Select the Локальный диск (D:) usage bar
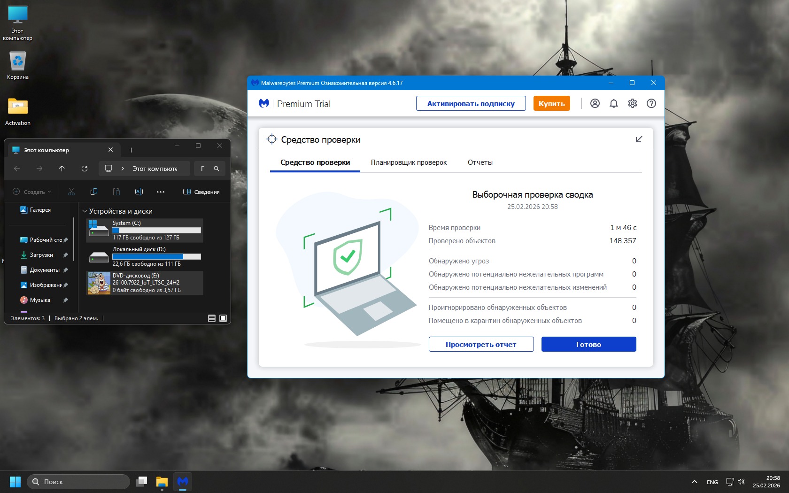The image size is (789, 493). tap(156, 256)
